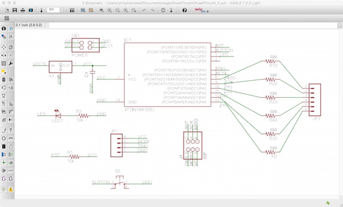
Task: Select the Group tool
Action: pyautogui.click(x=4, y=63)
